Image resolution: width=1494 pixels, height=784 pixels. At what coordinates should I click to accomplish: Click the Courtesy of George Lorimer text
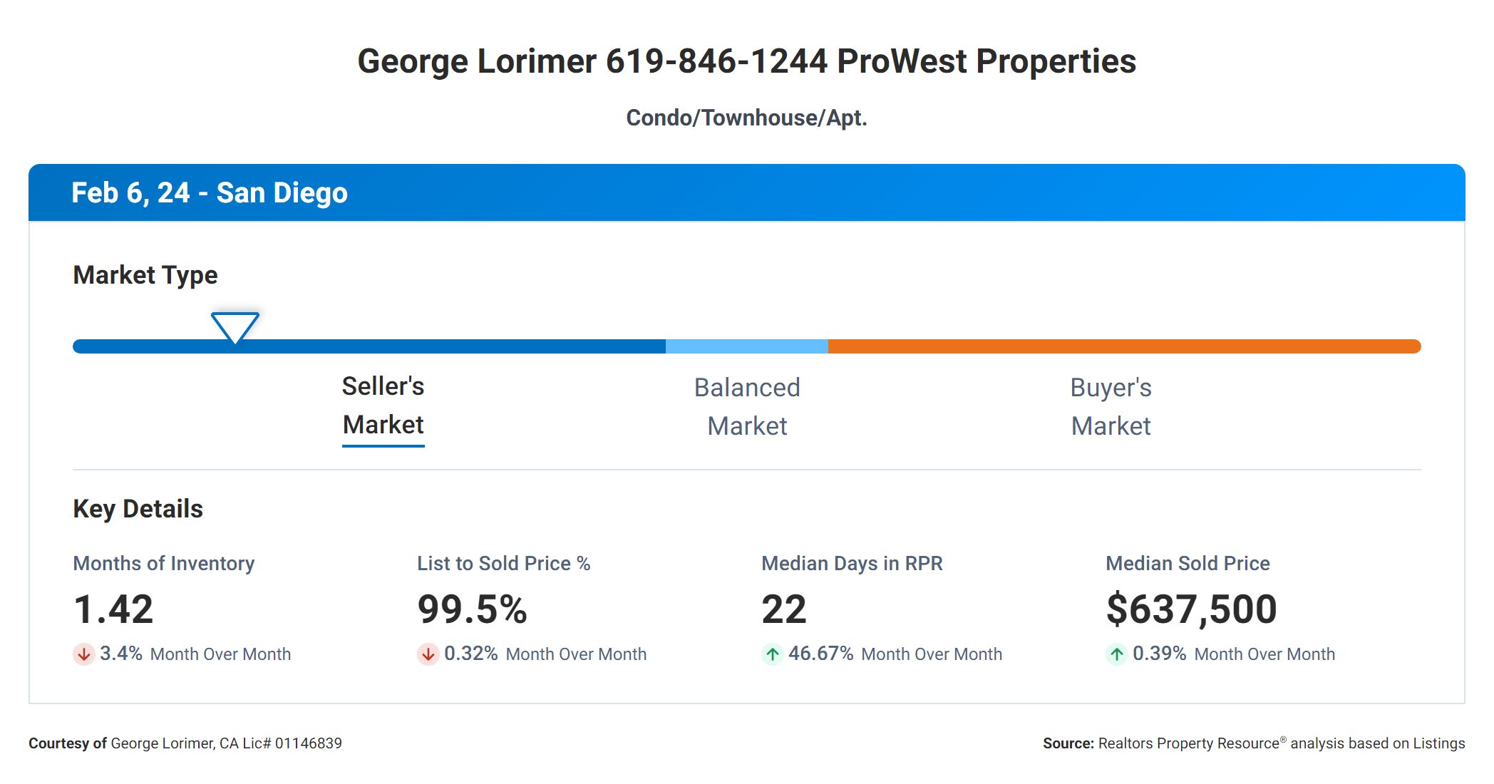185,743
